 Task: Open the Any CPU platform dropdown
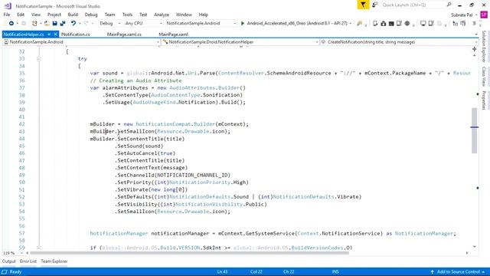point(143,24)
